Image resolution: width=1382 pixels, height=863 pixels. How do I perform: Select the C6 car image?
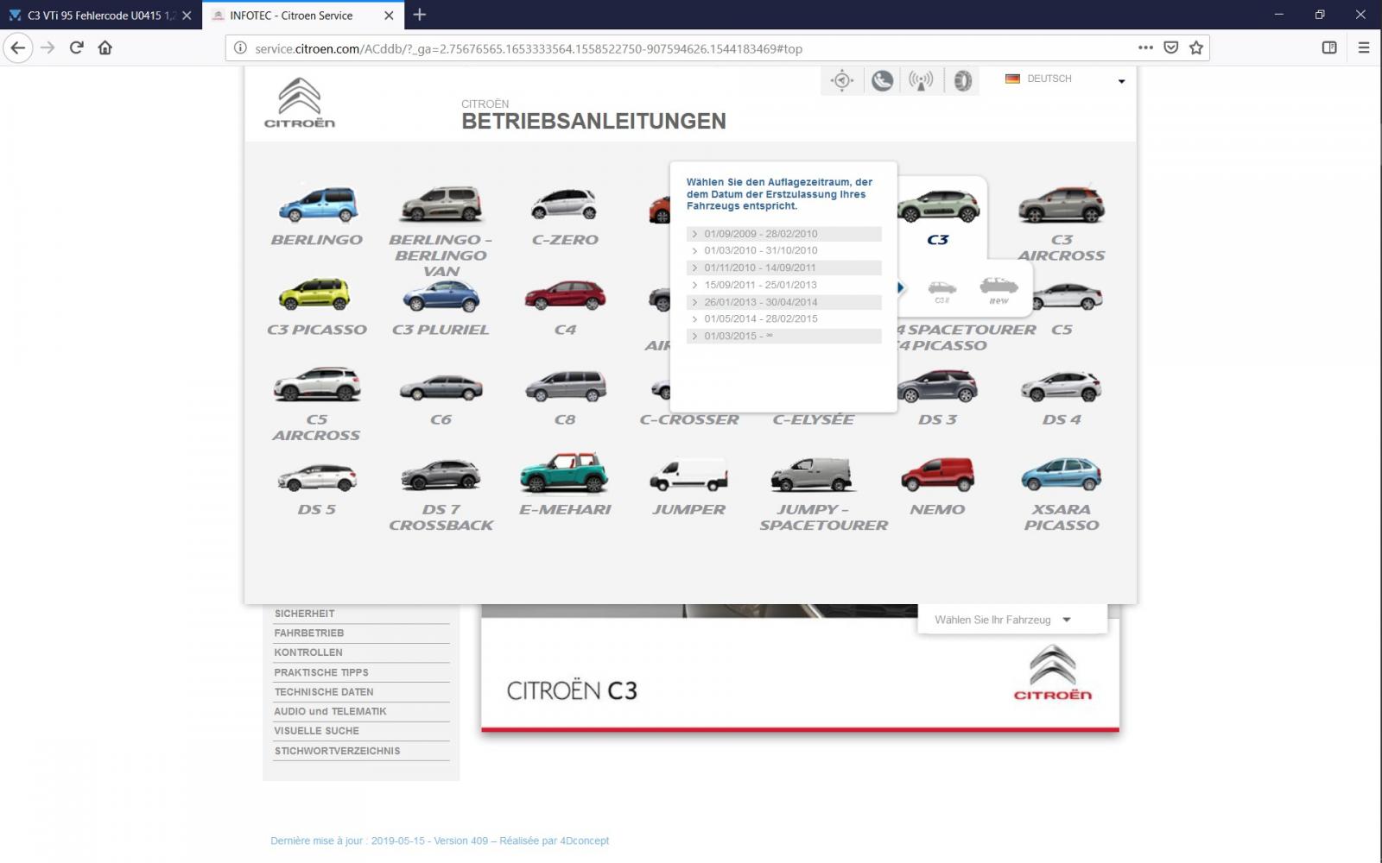[x=441, y=387]
